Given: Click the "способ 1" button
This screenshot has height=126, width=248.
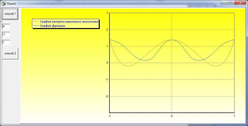Looking at the screenshot, I should click(10, 14).
